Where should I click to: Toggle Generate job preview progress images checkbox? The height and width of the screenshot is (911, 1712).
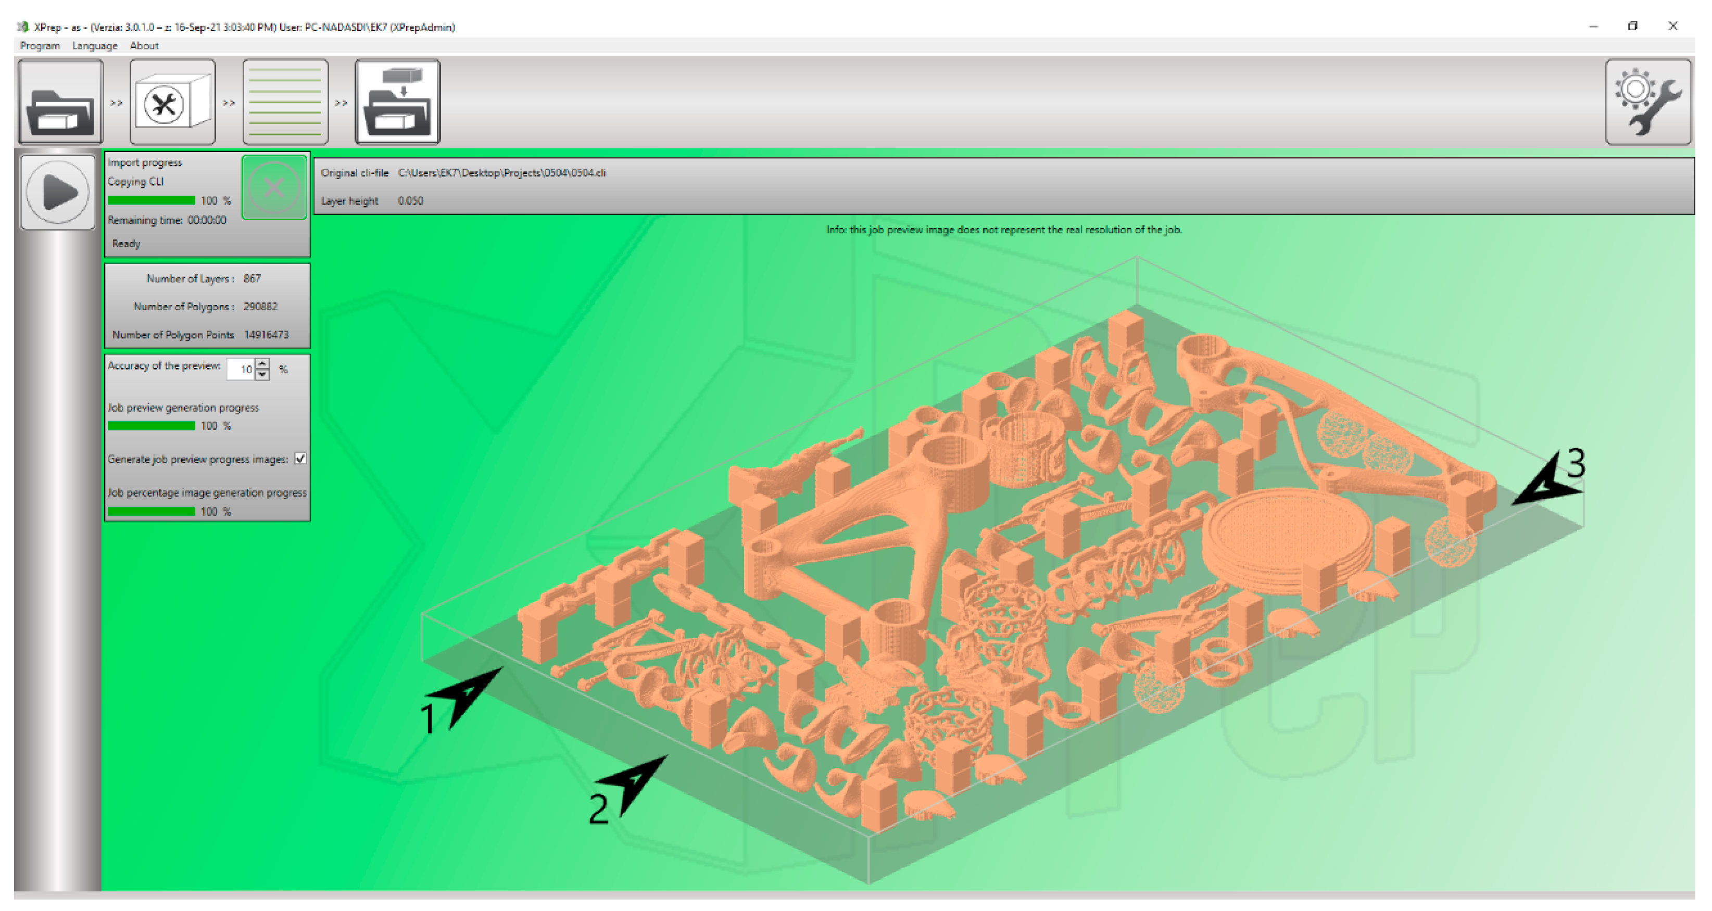point(300,459)
